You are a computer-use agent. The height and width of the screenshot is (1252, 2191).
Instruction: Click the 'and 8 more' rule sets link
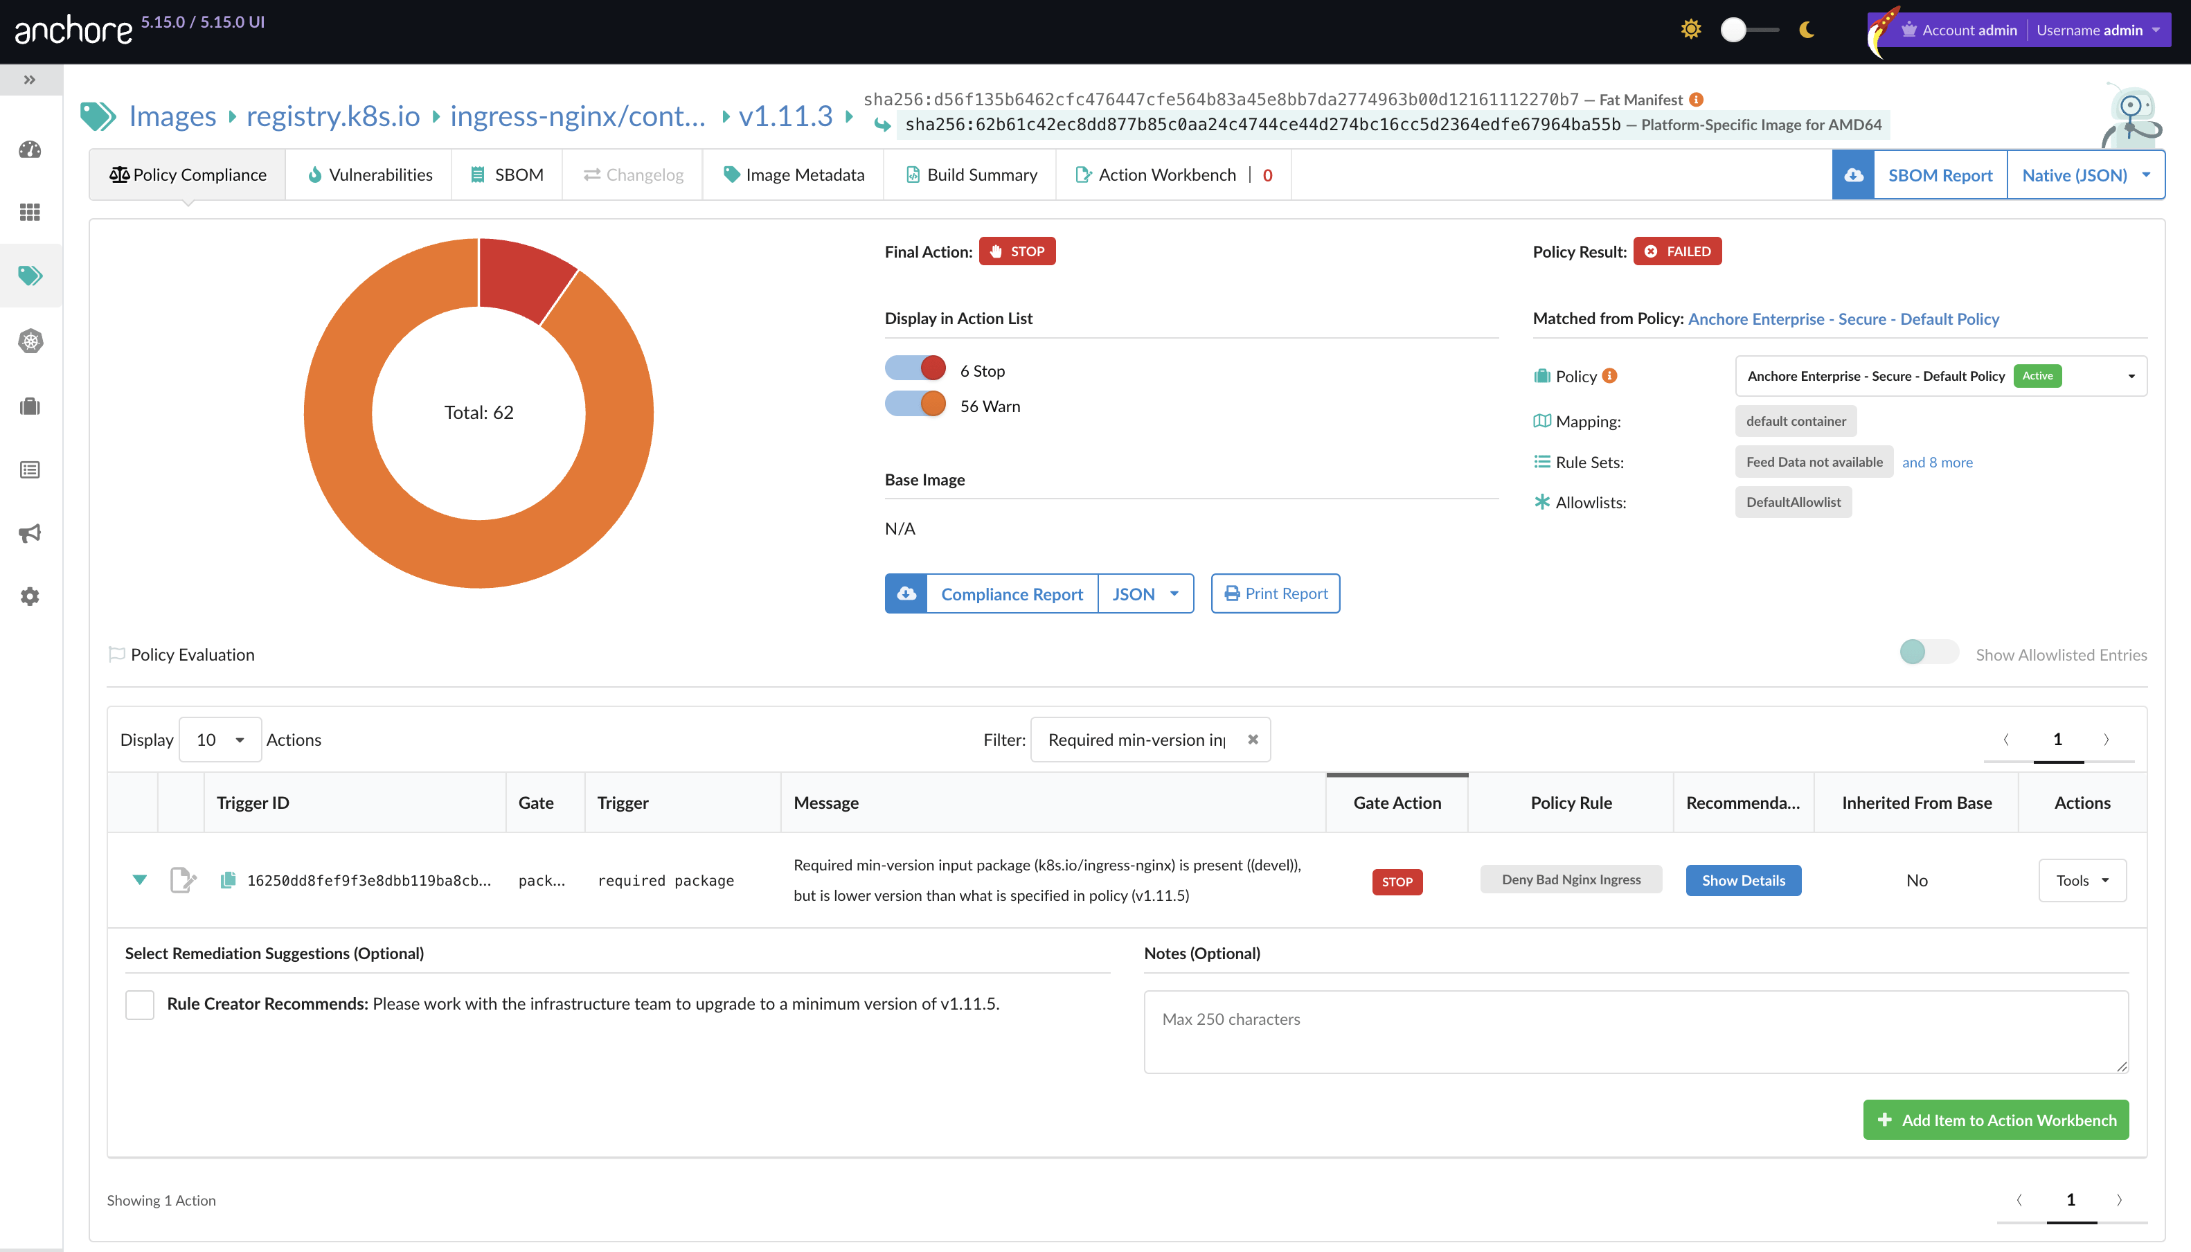1938,463
